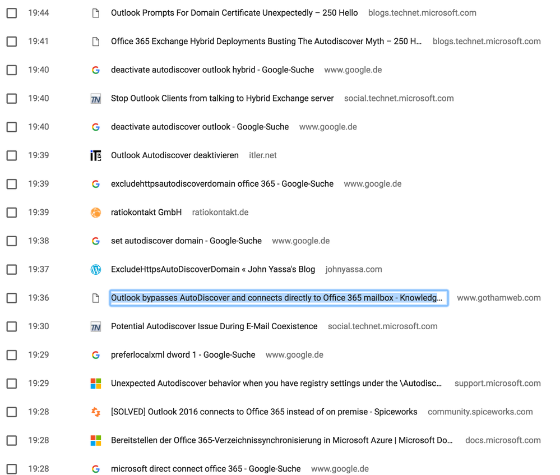Open deactivate autodiscover outlook - Google-Suche link
Screen dimensions: 560x475
[200, 127]
